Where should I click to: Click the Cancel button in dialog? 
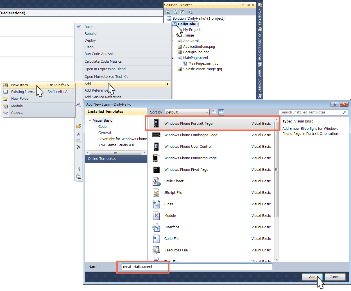pyautogui.click(x=335, y=277)
